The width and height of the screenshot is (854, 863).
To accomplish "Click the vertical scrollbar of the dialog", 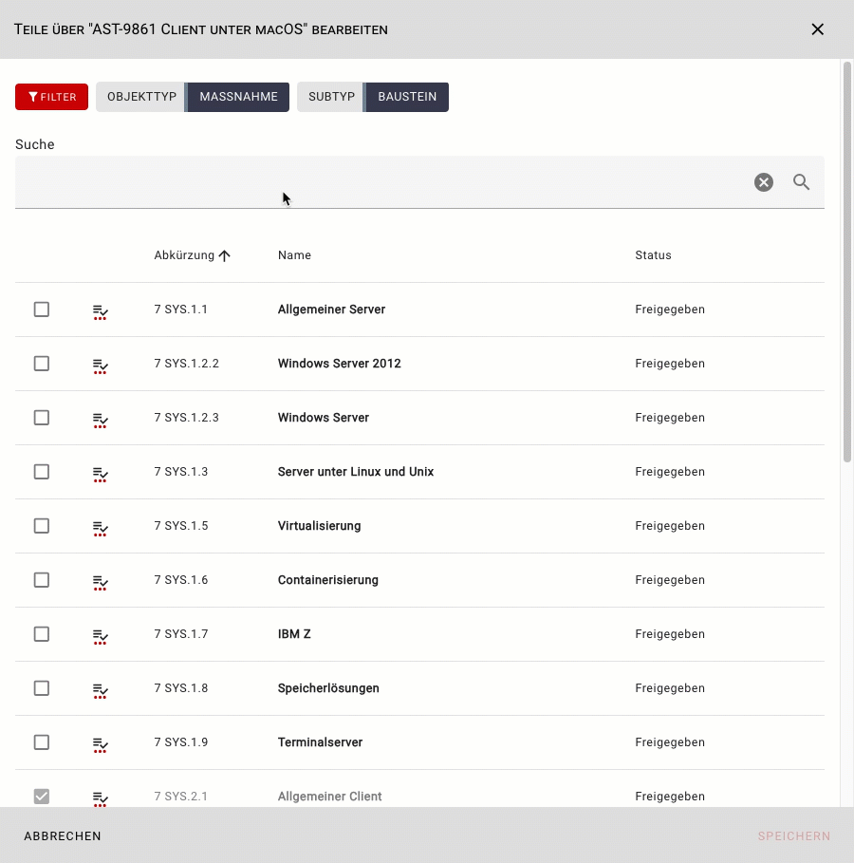I will (846, 261).
